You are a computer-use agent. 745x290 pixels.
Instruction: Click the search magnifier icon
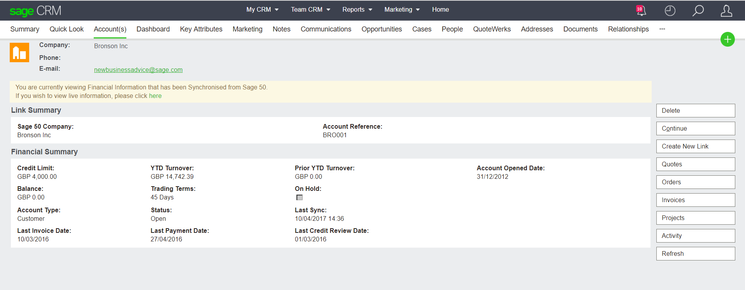[698, 10]
